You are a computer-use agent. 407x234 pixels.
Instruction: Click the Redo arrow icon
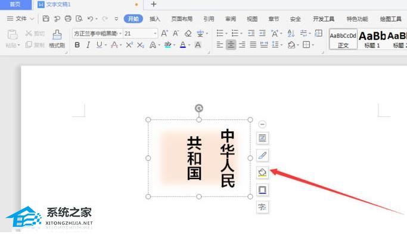pos(105,19)
